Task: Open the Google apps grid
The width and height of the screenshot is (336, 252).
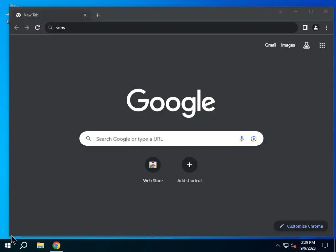Action: point(322,45)
